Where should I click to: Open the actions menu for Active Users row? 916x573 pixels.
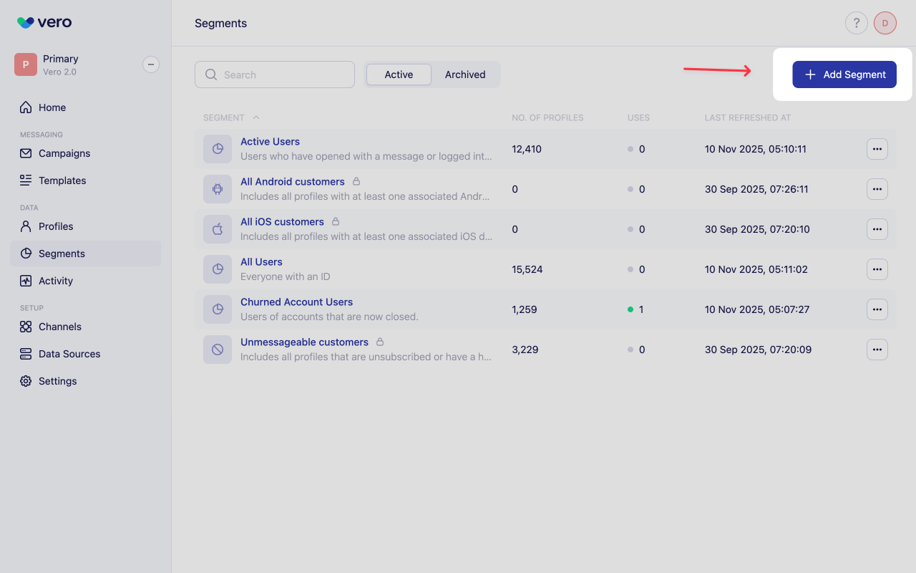click(877, 148)
